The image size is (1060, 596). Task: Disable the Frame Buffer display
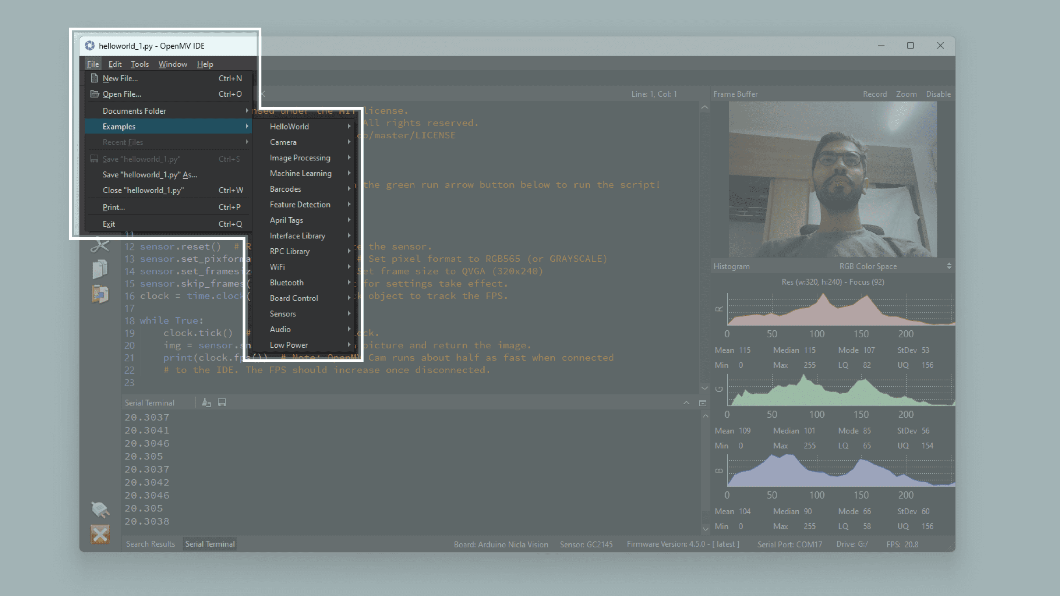[x=938, y=94]
